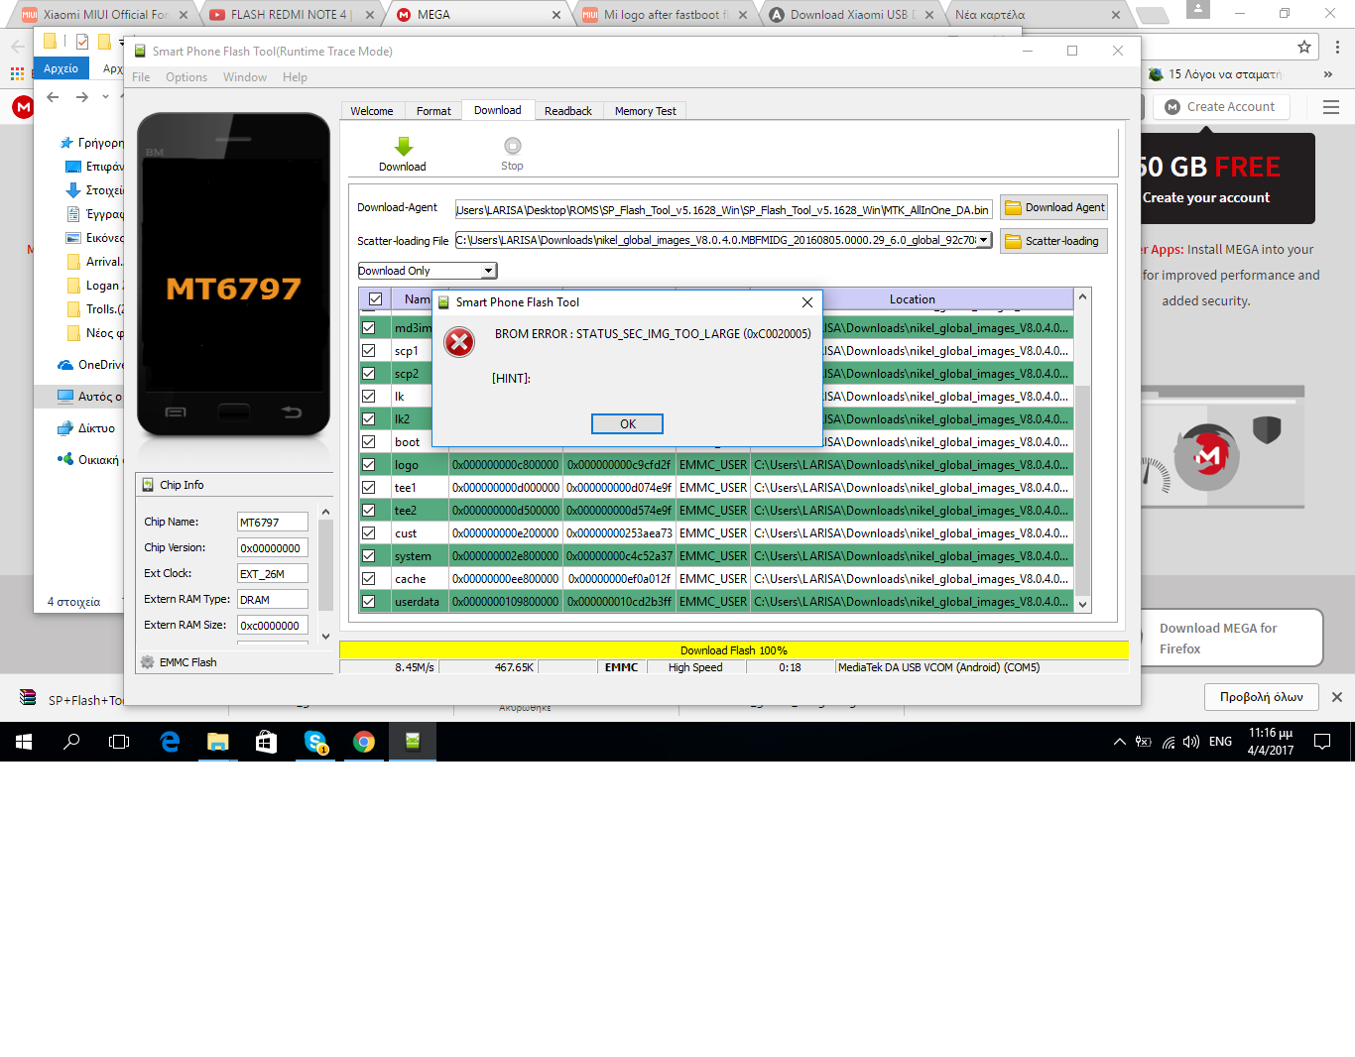Close the Chrome downloads bar
The image size is (1355, 1057).
click(x=1337, y=697)
